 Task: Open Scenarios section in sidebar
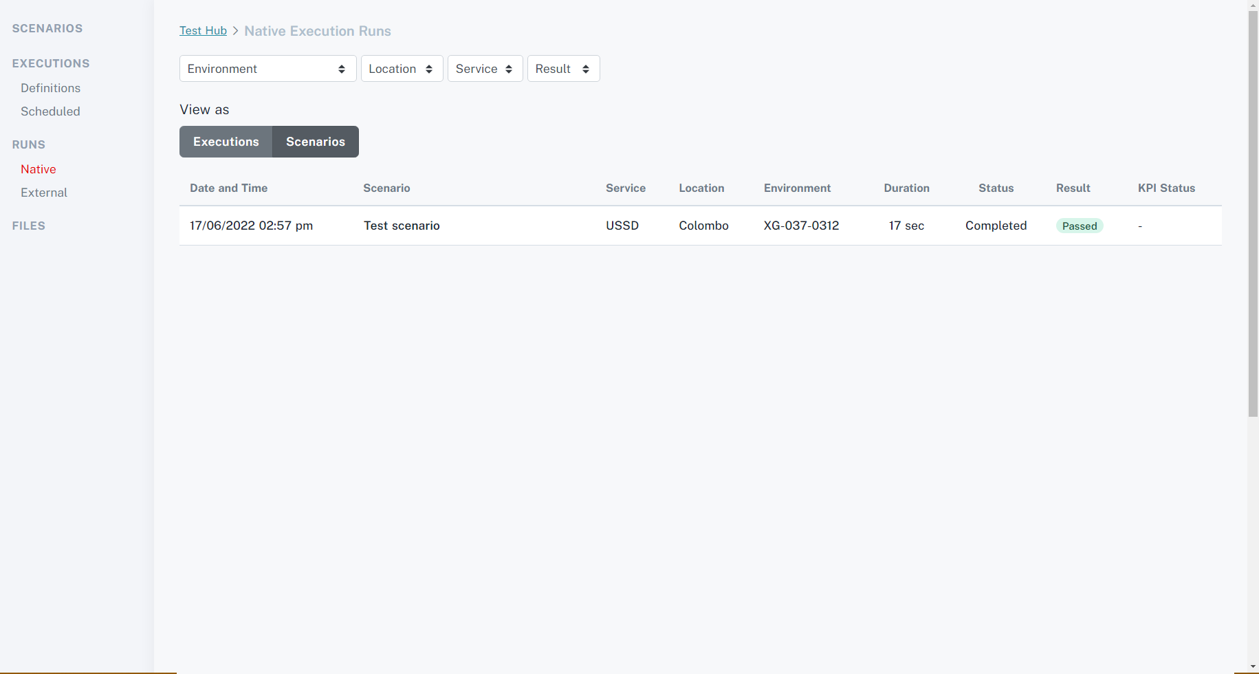point(47,28)
